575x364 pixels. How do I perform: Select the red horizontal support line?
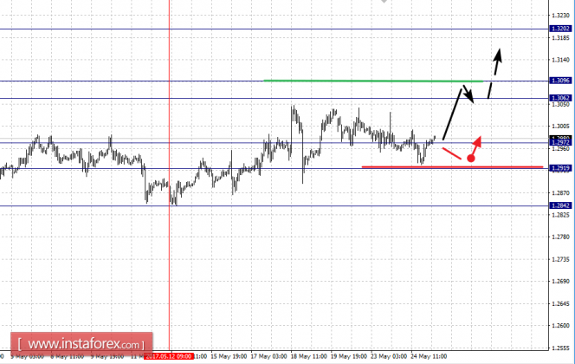(x=452, y=167)
